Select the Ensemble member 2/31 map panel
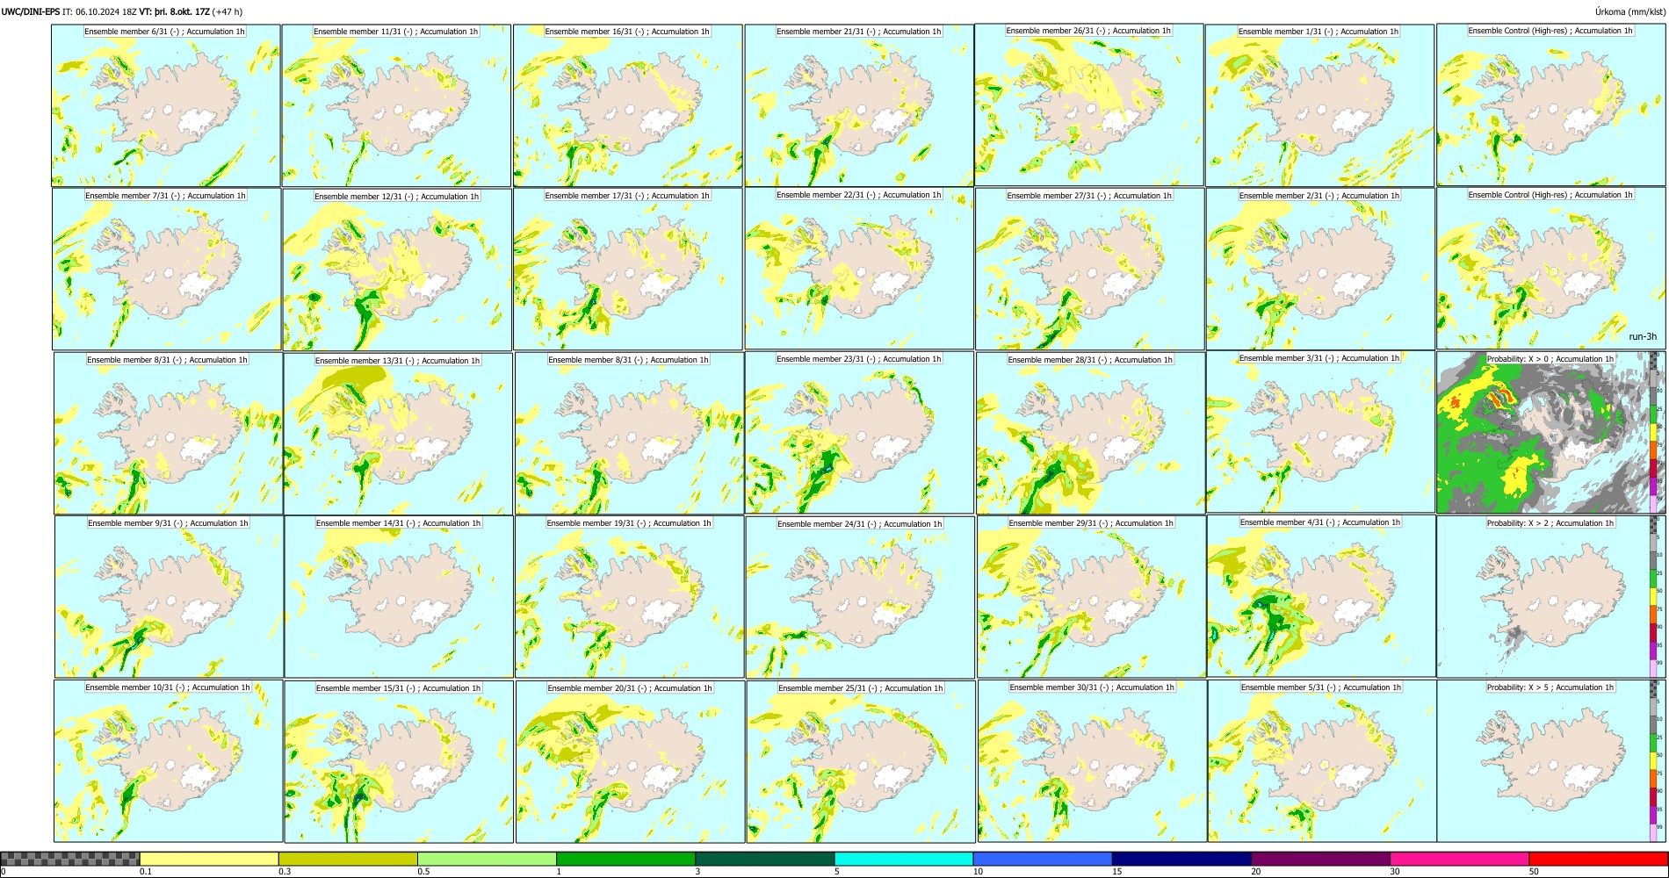The width and height of the screenshot is (1669, 878). [x=1320, y=270]
